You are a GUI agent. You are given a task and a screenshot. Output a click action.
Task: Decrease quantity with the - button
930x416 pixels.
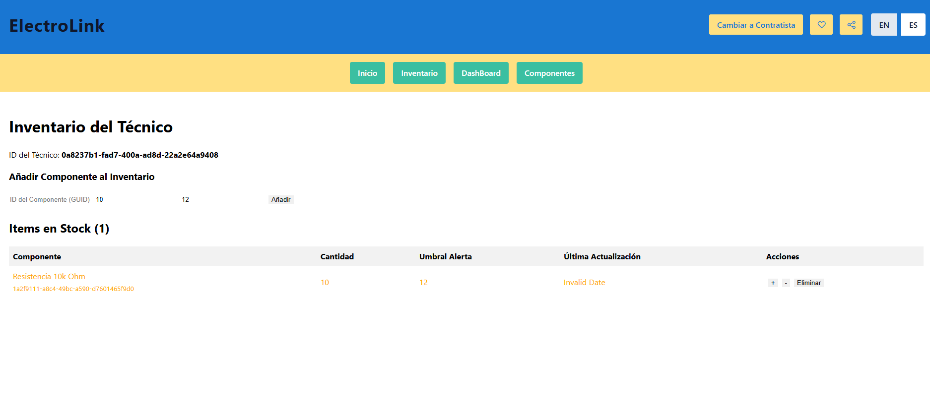click(786, 283)
